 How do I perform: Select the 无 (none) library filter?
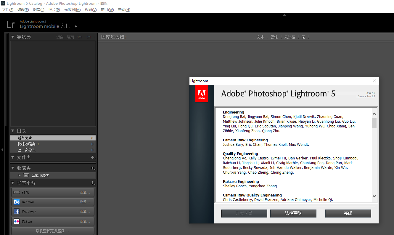(303, 37)
